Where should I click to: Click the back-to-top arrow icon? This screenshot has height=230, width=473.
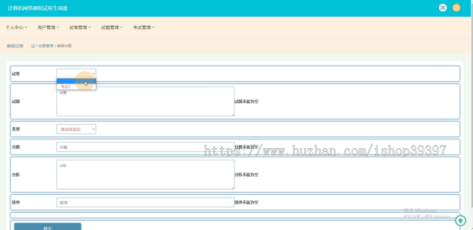(x=460, y=221)
